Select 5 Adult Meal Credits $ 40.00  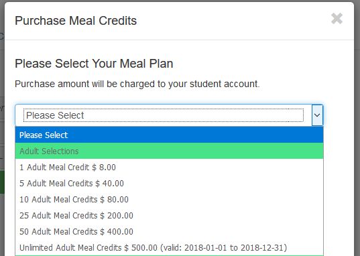coord(169,183)
